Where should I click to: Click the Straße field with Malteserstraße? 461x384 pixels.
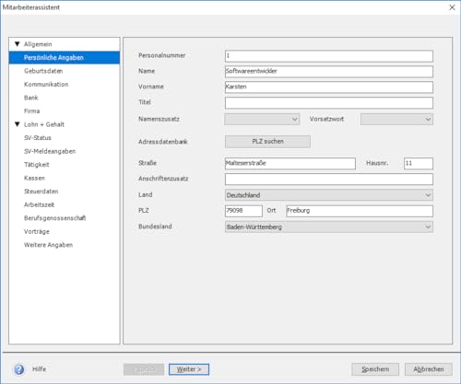[x=290, y=163]
